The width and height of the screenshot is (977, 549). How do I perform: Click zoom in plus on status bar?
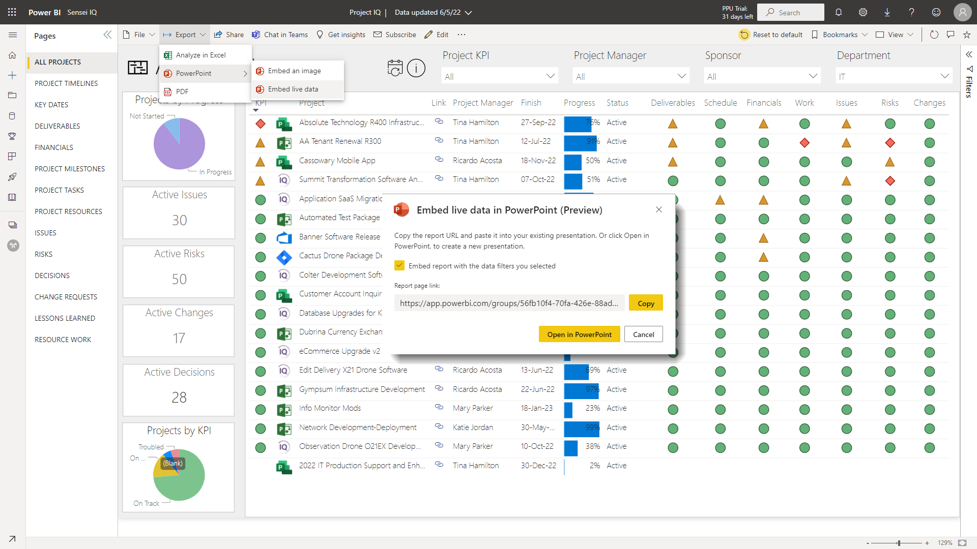click(x=927, y=543)
